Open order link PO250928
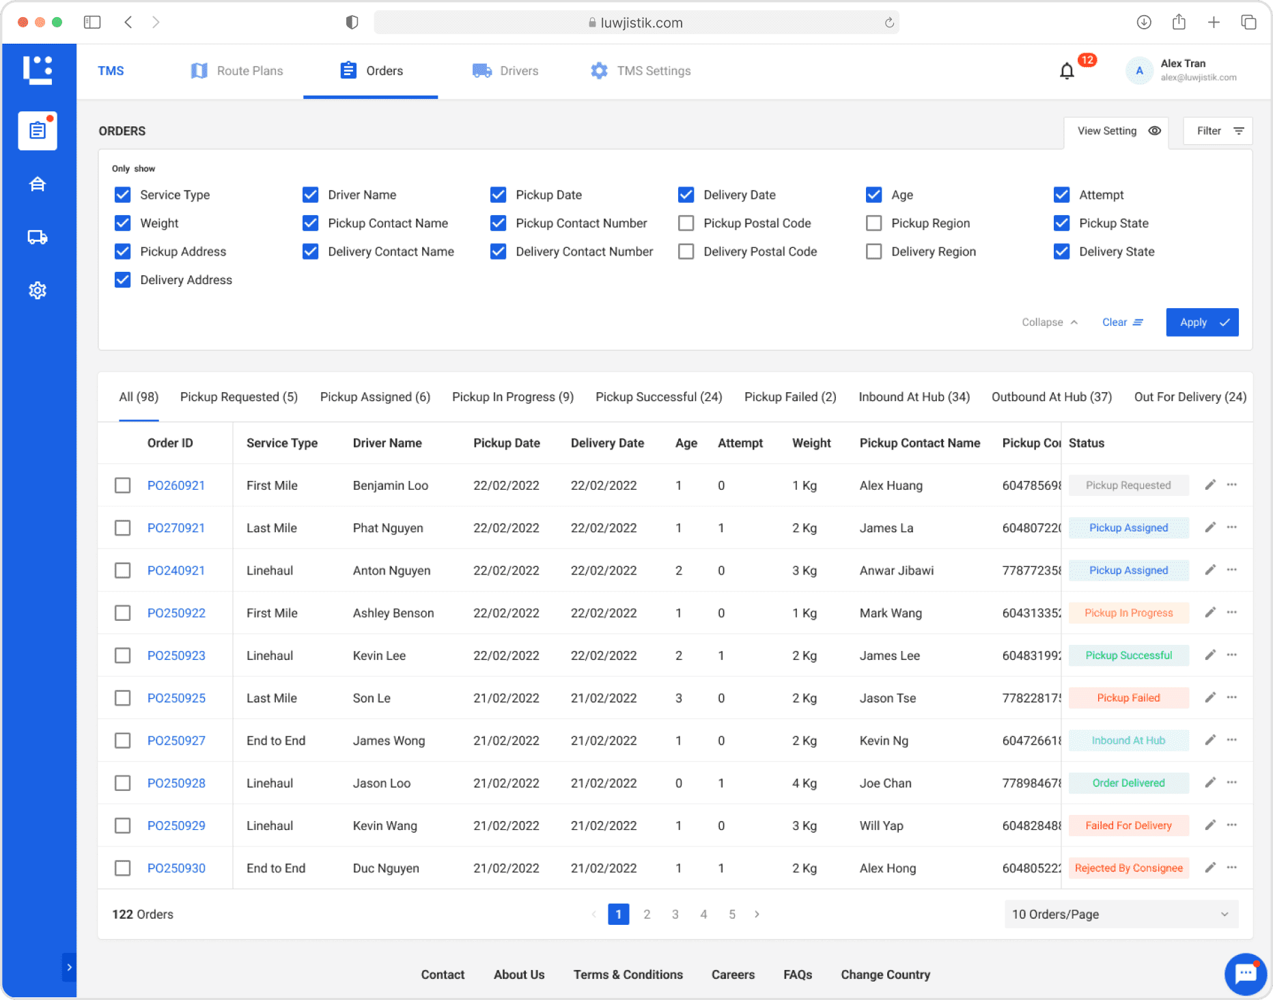Screen dimensions: 1273x1000 tap(176, 783)
